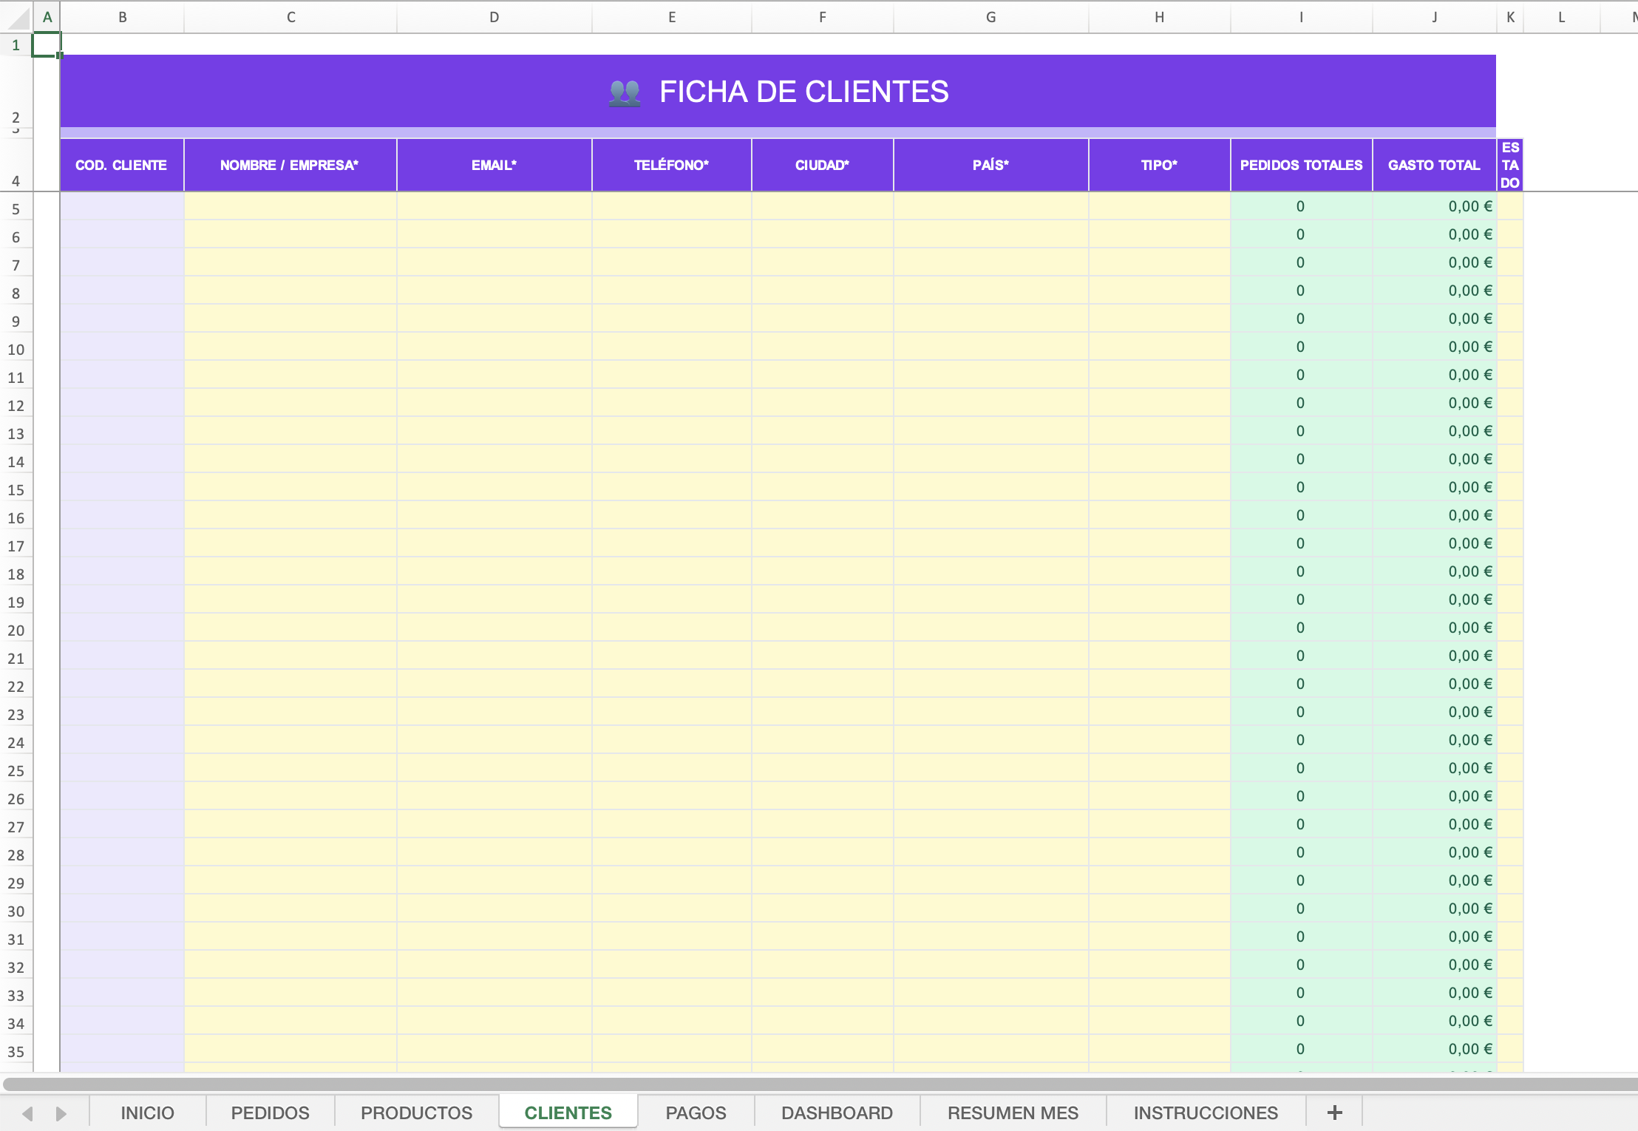
Task: Click the TIPO cell in row 7
Action: 1160,262
